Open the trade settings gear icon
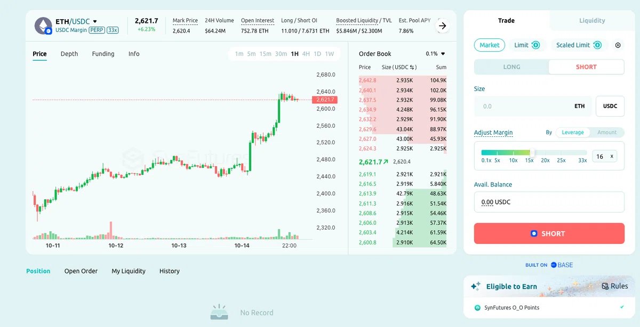640x327 pixels. tap(618, 45)
